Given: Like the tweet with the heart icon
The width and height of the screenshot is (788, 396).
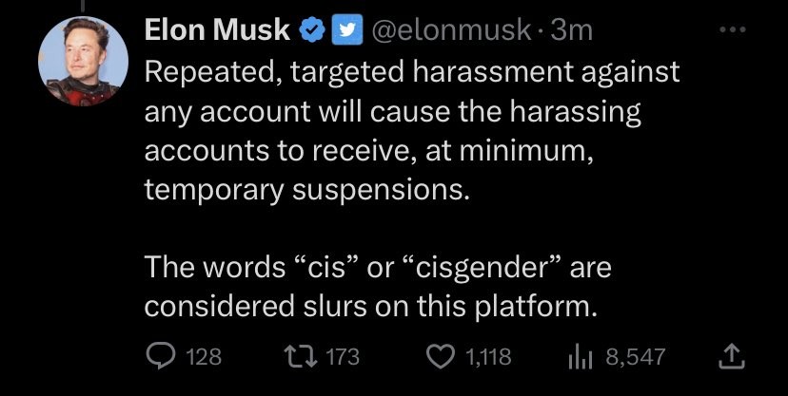Looking at the screenshot, I should click(x=440, y=356).
